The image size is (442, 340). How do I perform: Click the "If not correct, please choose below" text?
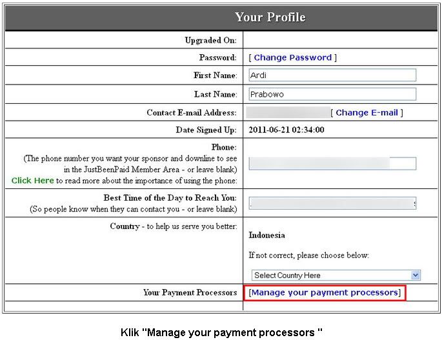pyautogui.click(x=308, y=255)
